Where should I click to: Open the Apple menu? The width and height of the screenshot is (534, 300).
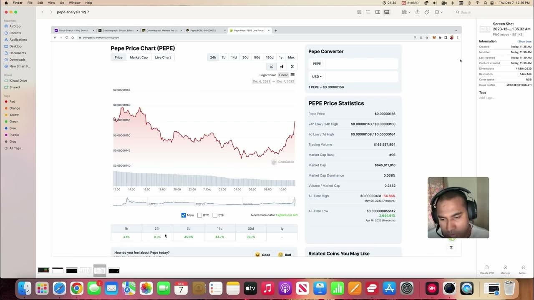[6, 2]
